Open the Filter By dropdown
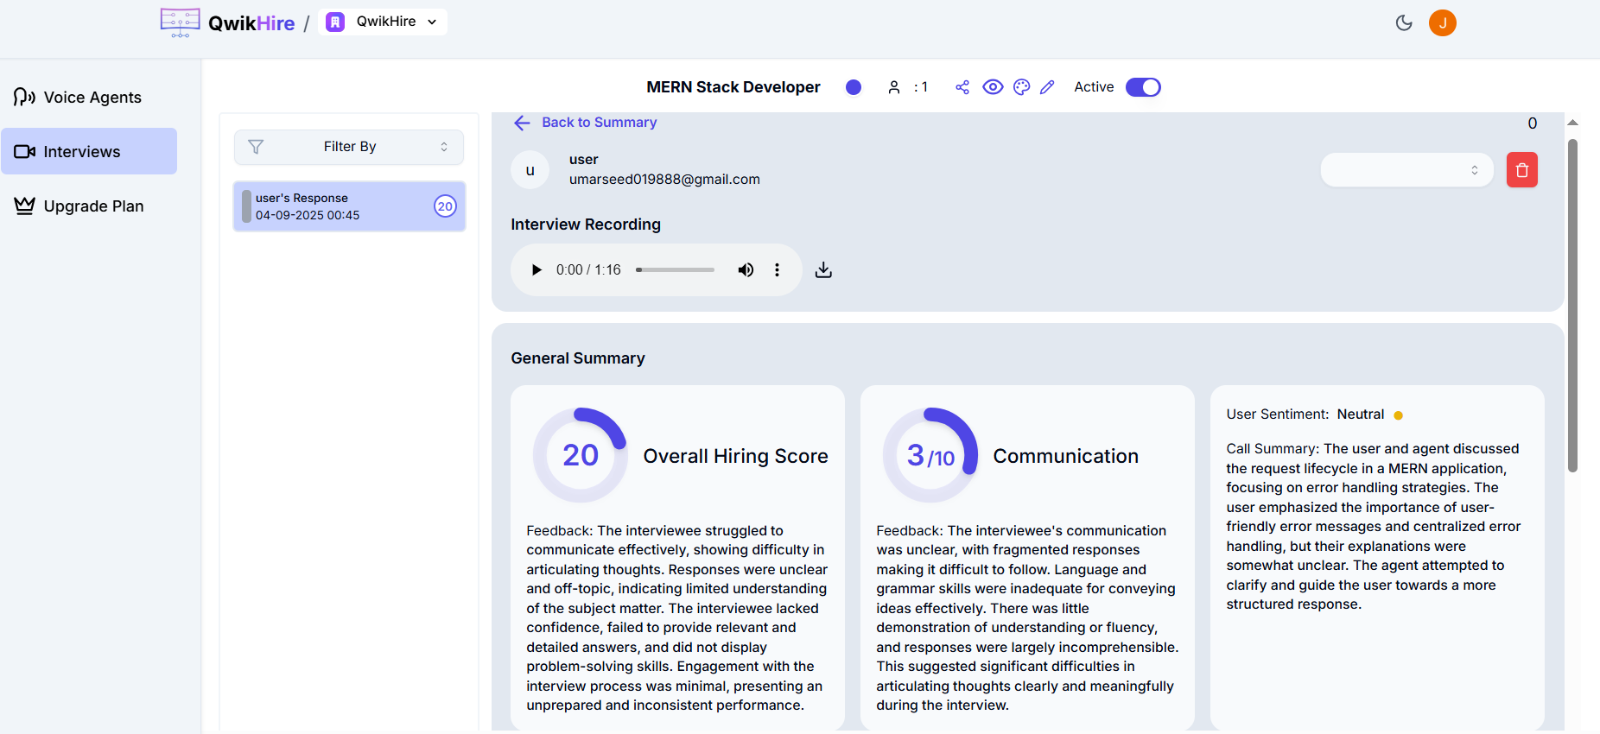This screenshot has width=1600, height=734. [349, 147]
